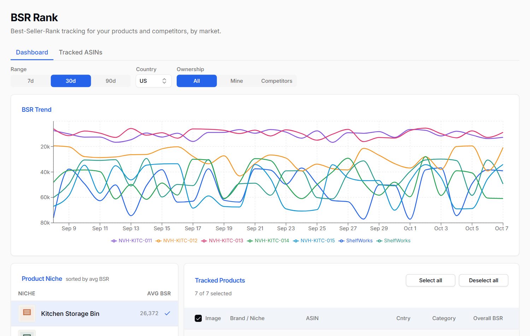Toggle the blue ShelfWorks legend series
Image resolution: width=530 pixels, height=336 pixels.
[355, 241]
